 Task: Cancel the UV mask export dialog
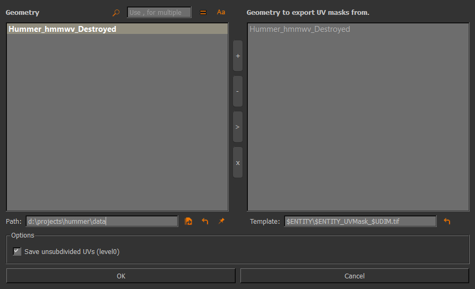pos(355,276)
